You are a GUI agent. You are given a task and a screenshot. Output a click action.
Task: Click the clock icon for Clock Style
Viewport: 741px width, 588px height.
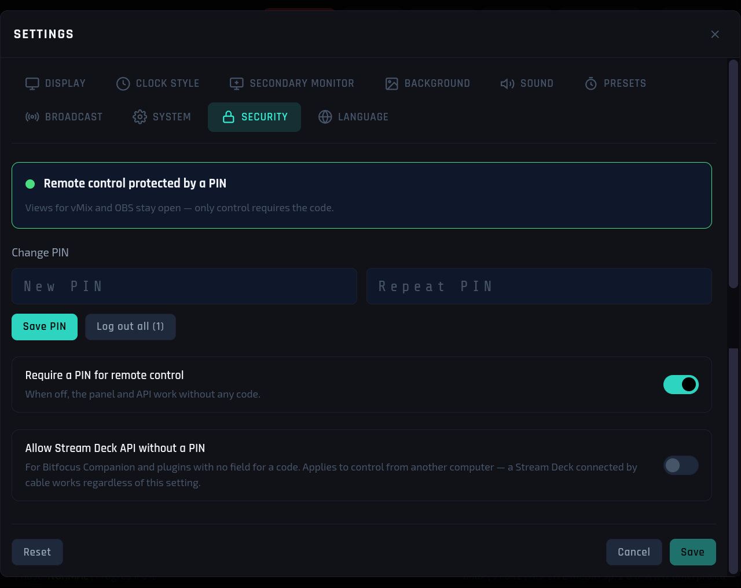123,84
